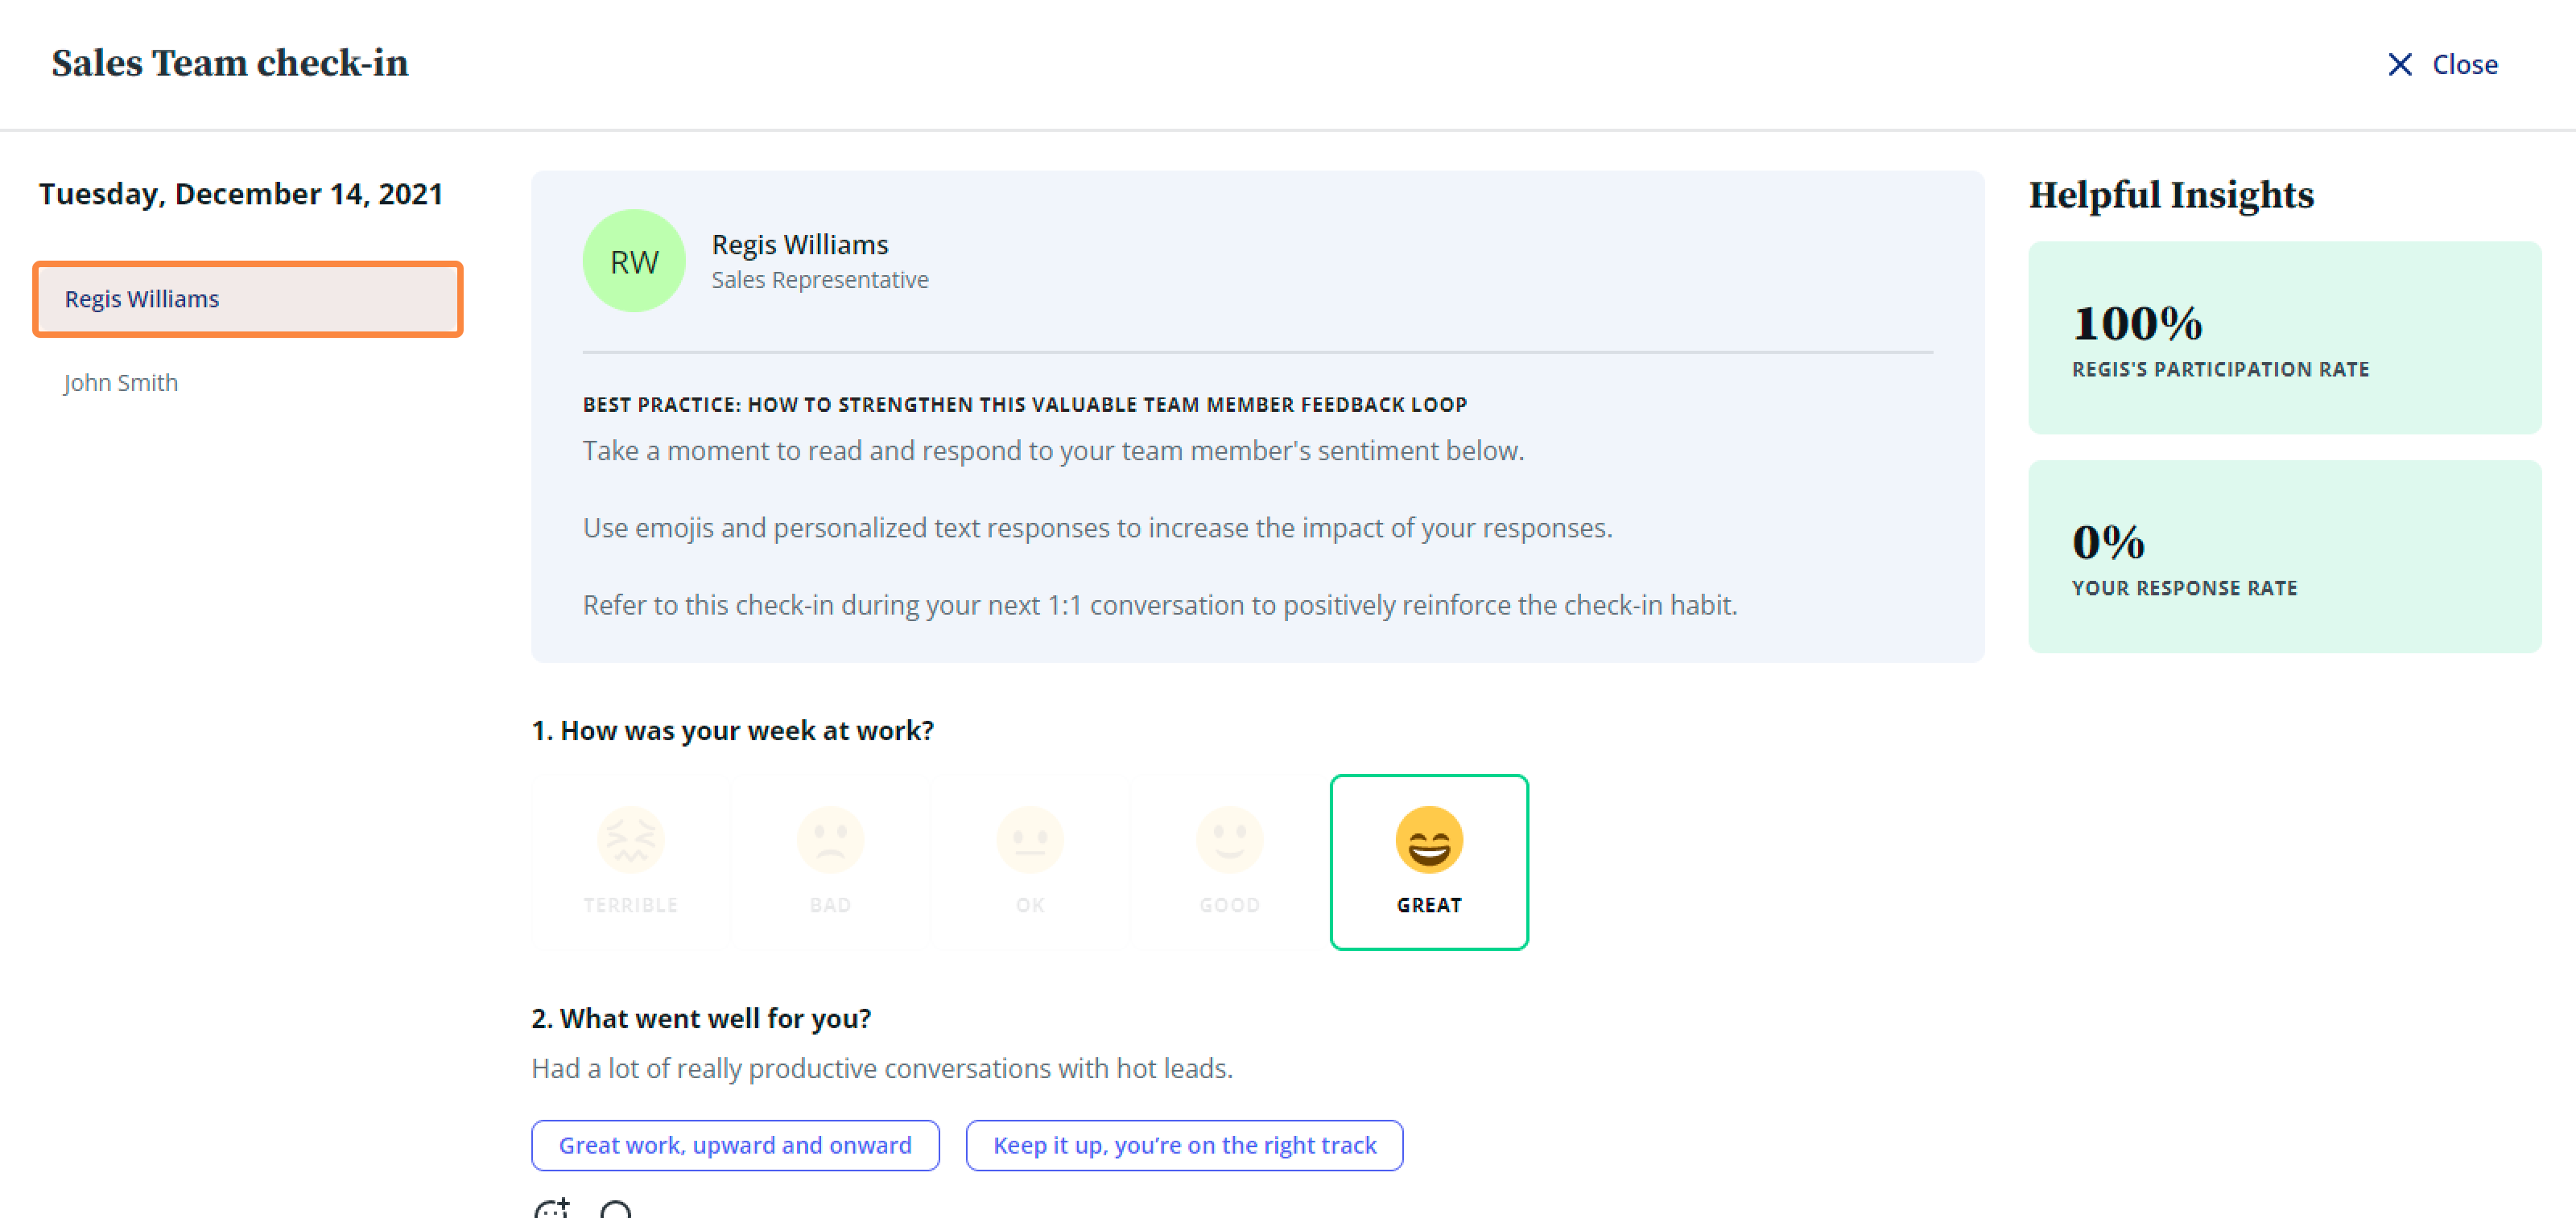Open Regis's Participation Rate insight card
This screenshot has width=2576, height=1218.
click(x=2284, y=338)
